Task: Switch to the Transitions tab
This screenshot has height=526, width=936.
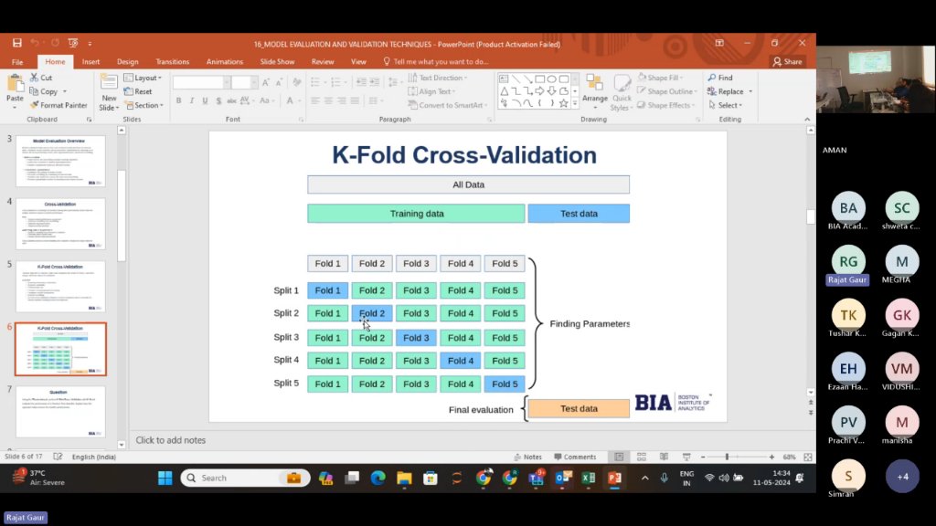Action: [x=173, y=61]
